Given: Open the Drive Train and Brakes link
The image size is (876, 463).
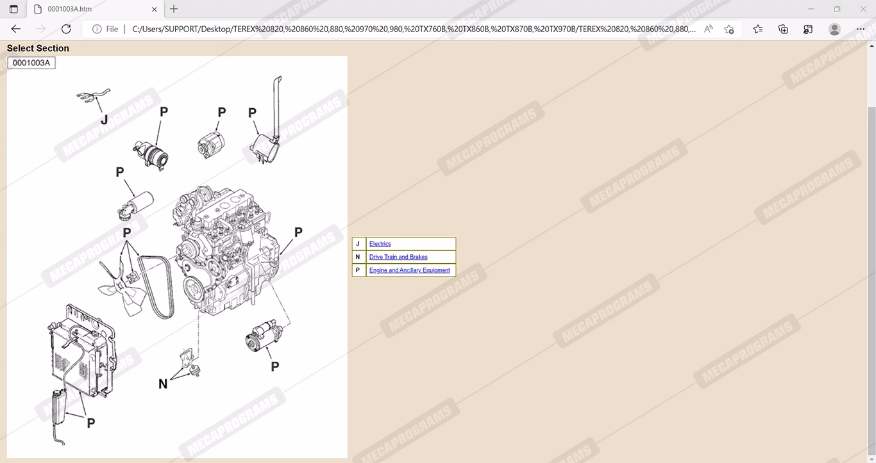Looking at the screenshot, I should point(398,257).
